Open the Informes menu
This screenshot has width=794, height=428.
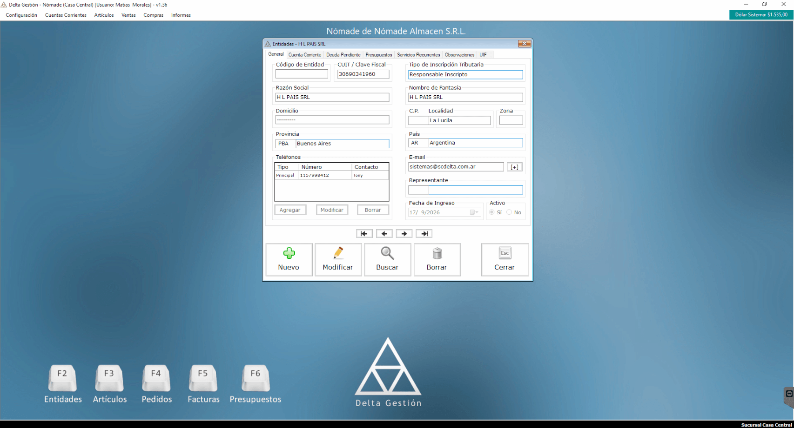point(181,15)
